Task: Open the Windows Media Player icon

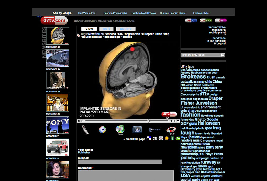Action: click(102, 130)
